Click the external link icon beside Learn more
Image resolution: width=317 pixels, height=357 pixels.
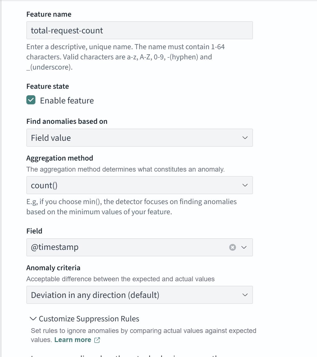[x=97, y=340]
